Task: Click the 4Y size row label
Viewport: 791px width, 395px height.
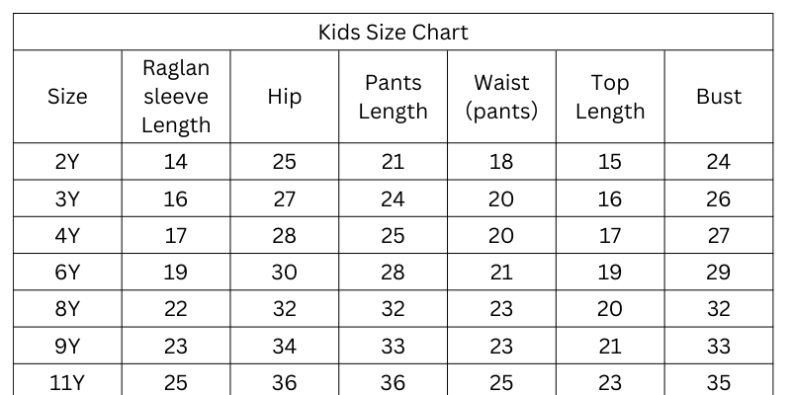Action: 67,235
